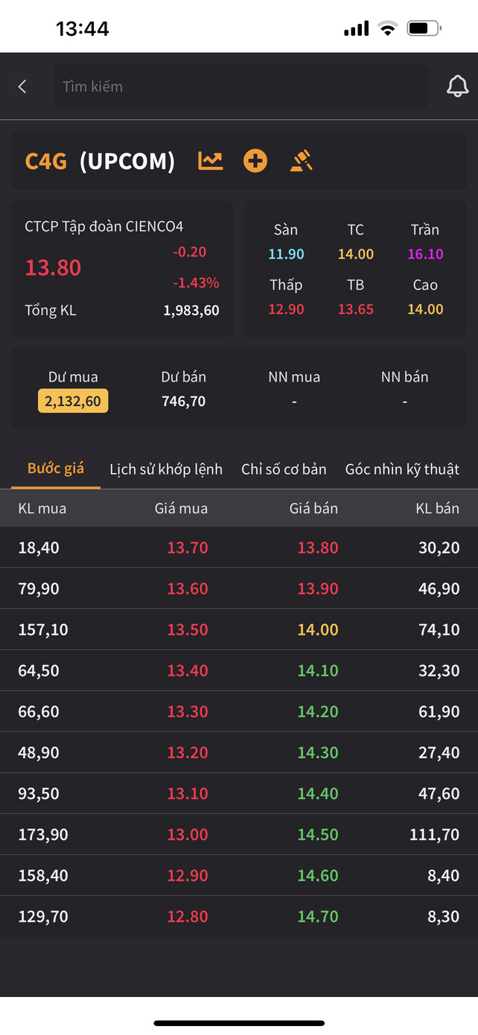Tap the buy price 13.70

[188, 548]
